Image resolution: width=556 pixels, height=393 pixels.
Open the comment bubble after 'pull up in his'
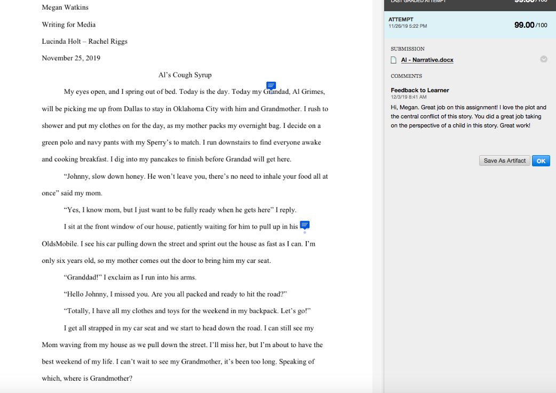point(305,225)
